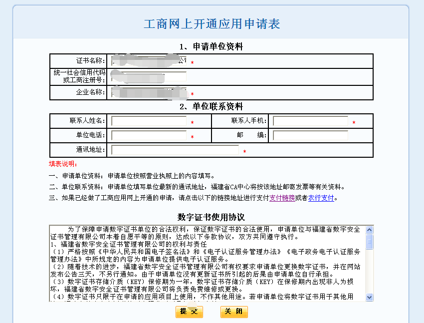Image resolution: width=424 pixels, height=323 pixels.
Task: Click the 企业名称 label
Action: click(x=90, y=92)
